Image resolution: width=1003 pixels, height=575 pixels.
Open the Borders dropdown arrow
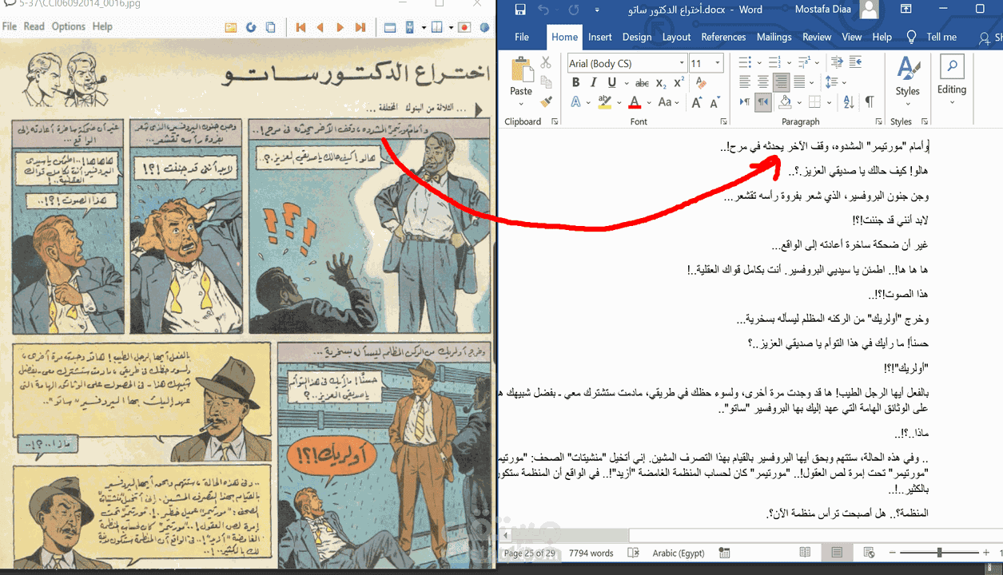(828, 102)
